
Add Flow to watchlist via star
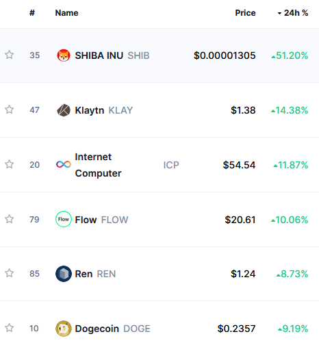point(10,219)
